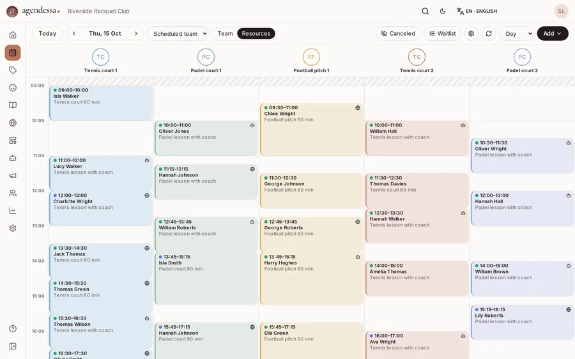Open Hannah Johnson 11:15–12:15 booking

click(206, 182)
